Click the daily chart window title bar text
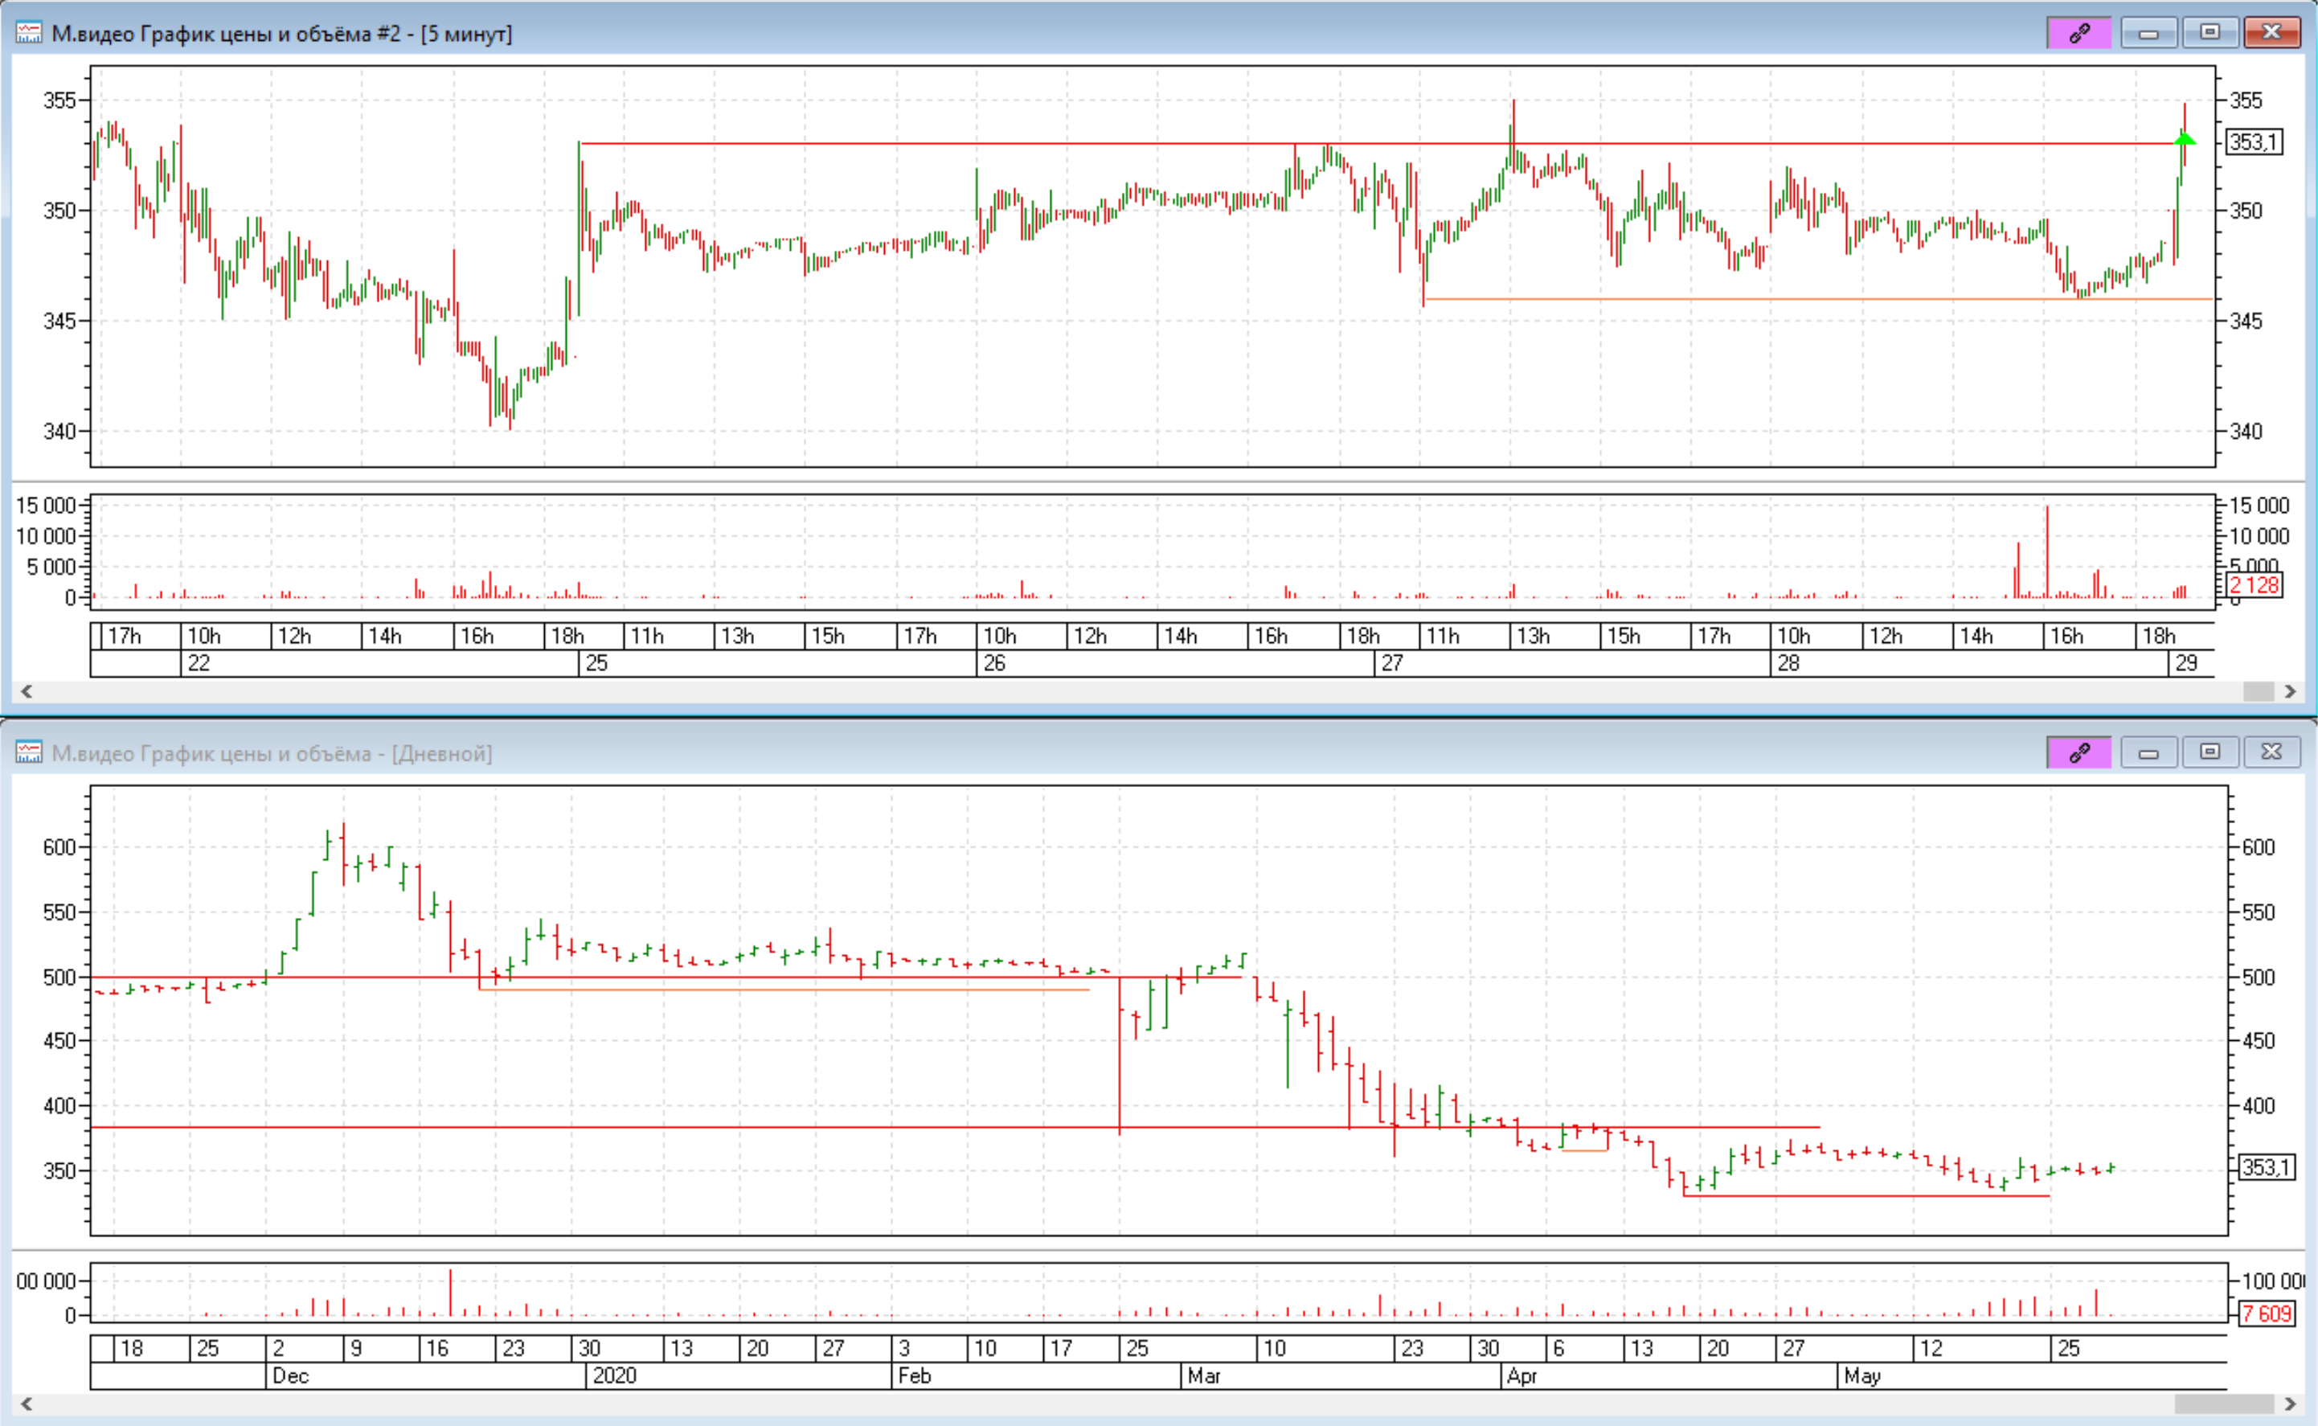The image size is (2318, 1426). 272,753
